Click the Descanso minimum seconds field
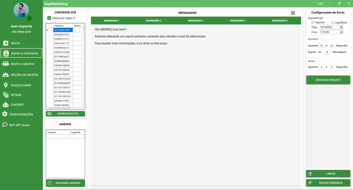 click(x=321, y=46)
